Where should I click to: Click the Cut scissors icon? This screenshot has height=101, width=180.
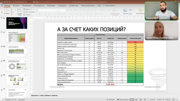pos(11,10)
